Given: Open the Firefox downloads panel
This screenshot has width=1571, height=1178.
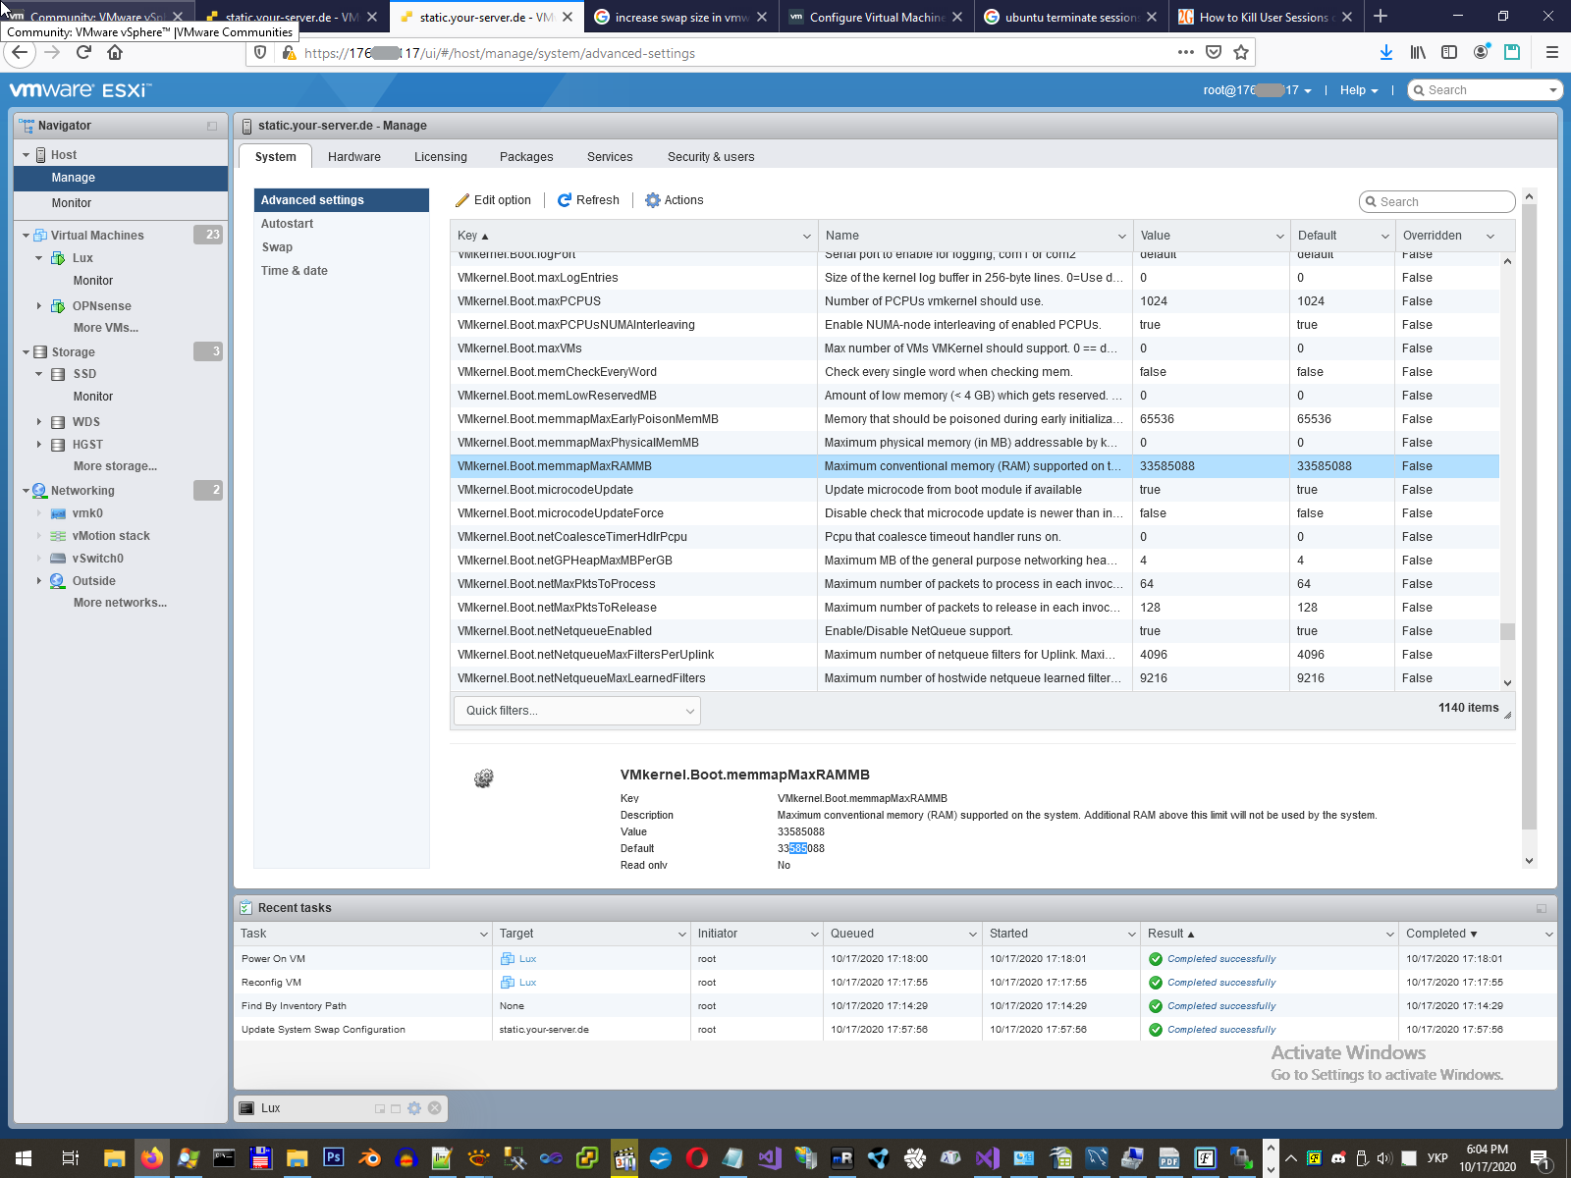Looking at the screenshot, I should pyautogui.click(x=1385, y=53).
